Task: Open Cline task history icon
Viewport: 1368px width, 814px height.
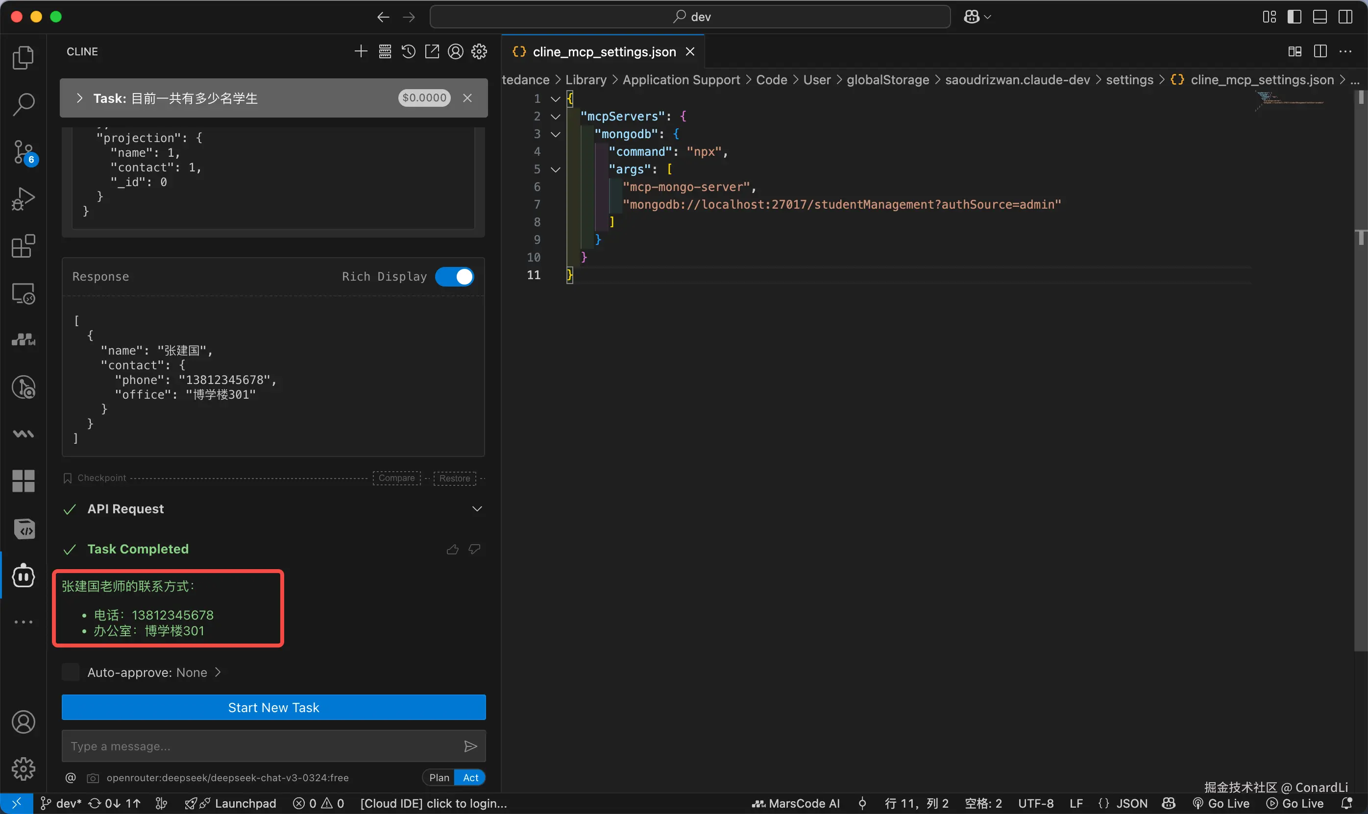Action: [408, 51]
